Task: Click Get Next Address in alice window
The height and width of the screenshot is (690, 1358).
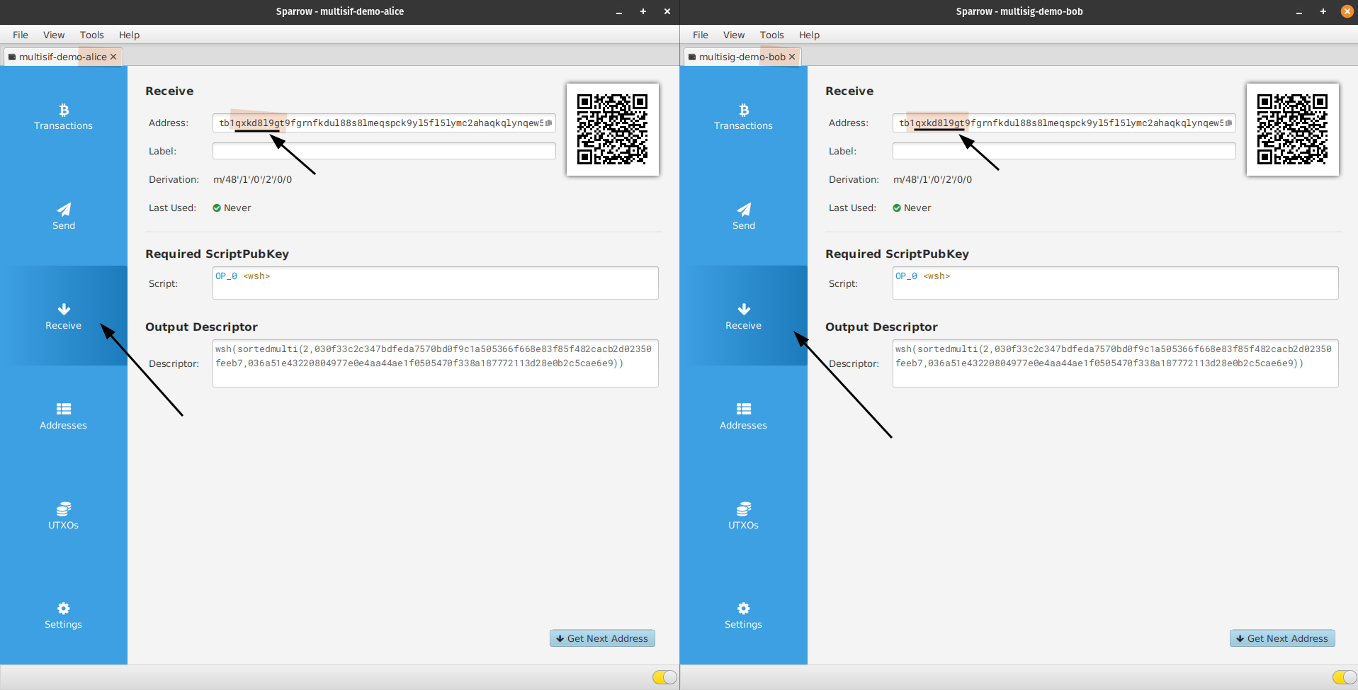Action: pos(602,638)
